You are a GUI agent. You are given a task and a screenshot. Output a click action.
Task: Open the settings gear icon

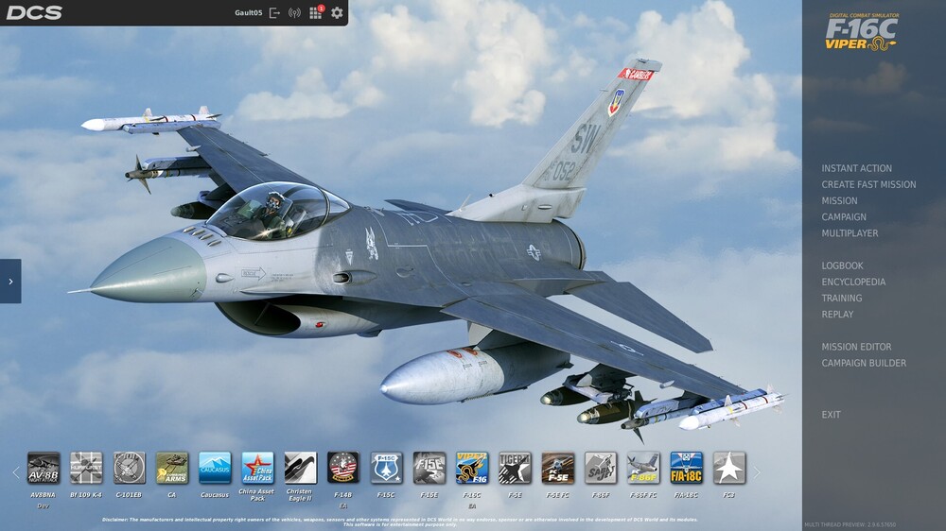tap(338, 12)
